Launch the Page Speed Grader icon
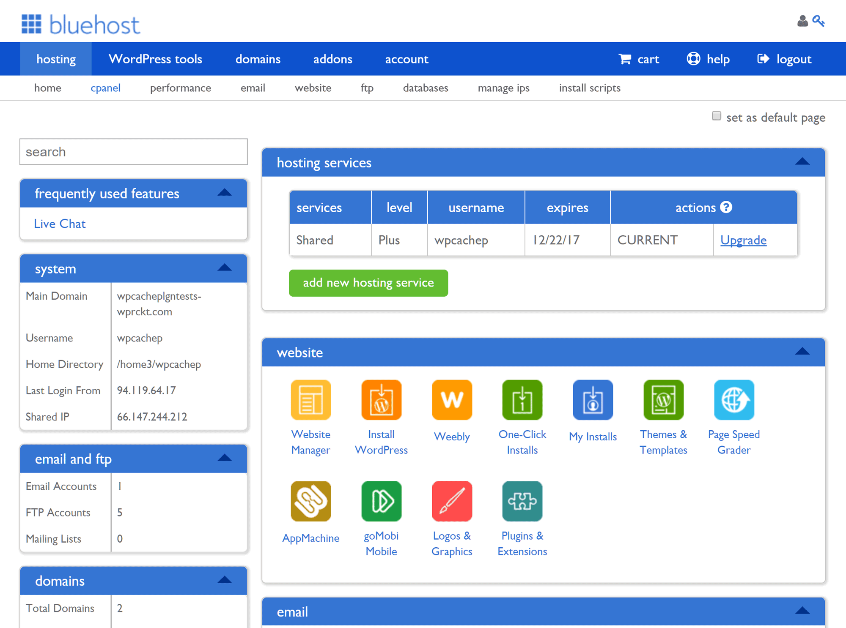This screenshot has width=846, height=628. coord(734,400)
